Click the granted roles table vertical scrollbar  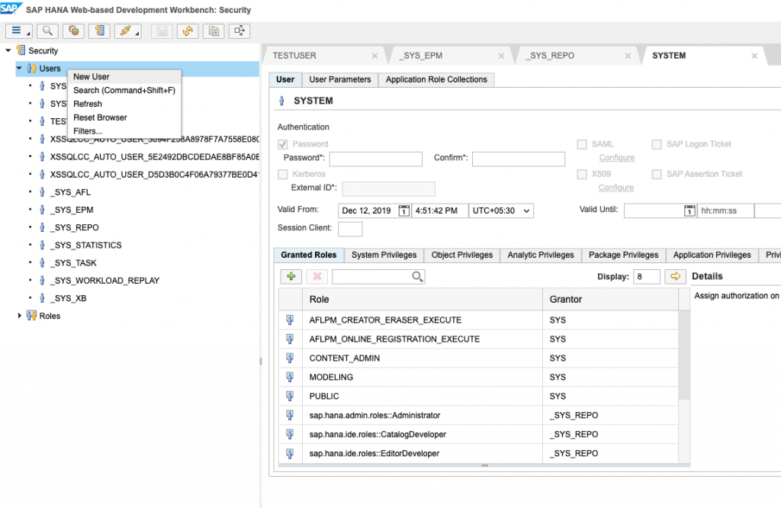coord(685,355)
